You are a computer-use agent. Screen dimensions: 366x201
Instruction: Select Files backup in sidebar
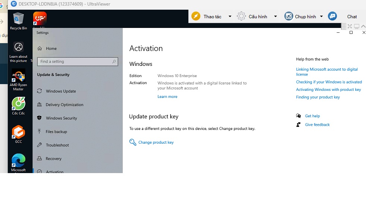point(56,132)
